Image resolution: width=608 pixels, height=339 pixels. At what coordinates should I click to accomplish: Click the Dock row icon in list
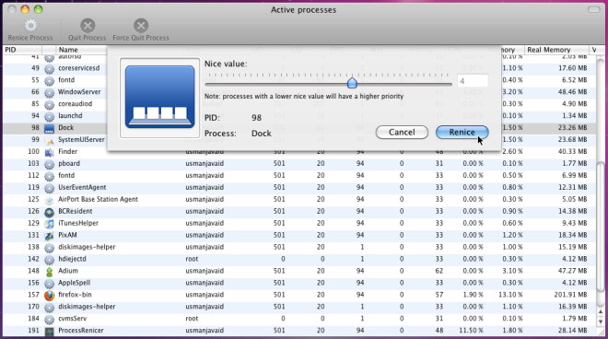tap(49, 128)
